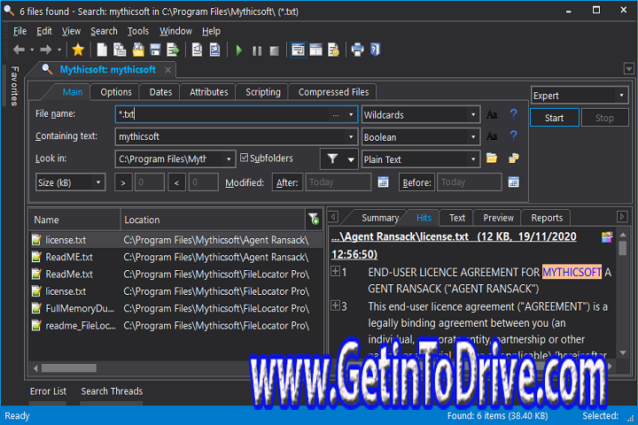
Task: Open the Search Threads panel
Action: [112, 391]
